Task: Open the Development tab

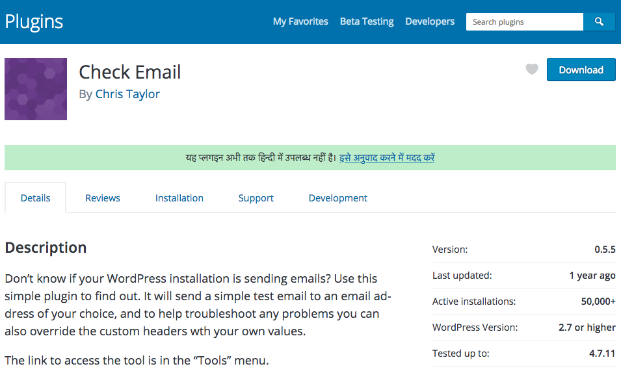Action: tap(338, 198)
